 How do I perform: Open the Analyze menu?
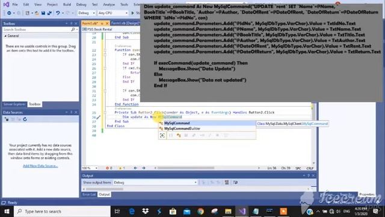109,4
